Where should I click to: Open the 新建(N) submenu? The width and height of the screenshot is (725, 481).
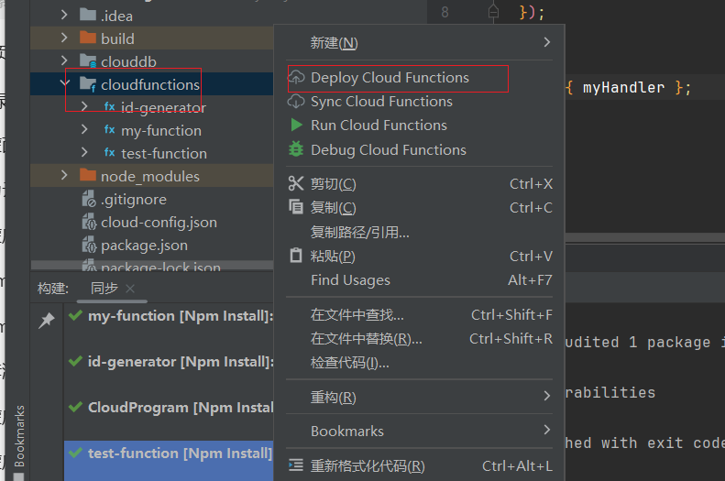click(420, 42)
